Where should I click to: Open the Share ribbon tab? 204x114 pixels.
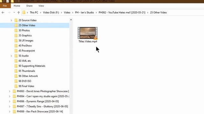coord(29,6)
